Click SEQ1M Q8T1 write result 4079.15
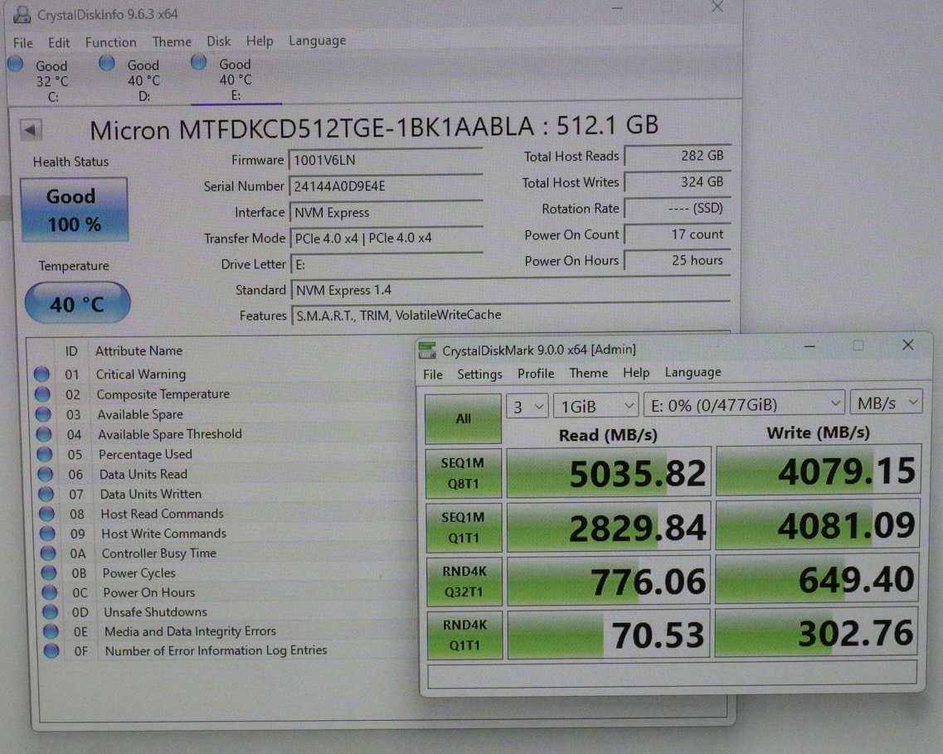Viewport: 943px width, 754px height. click(x=818, y=470)
